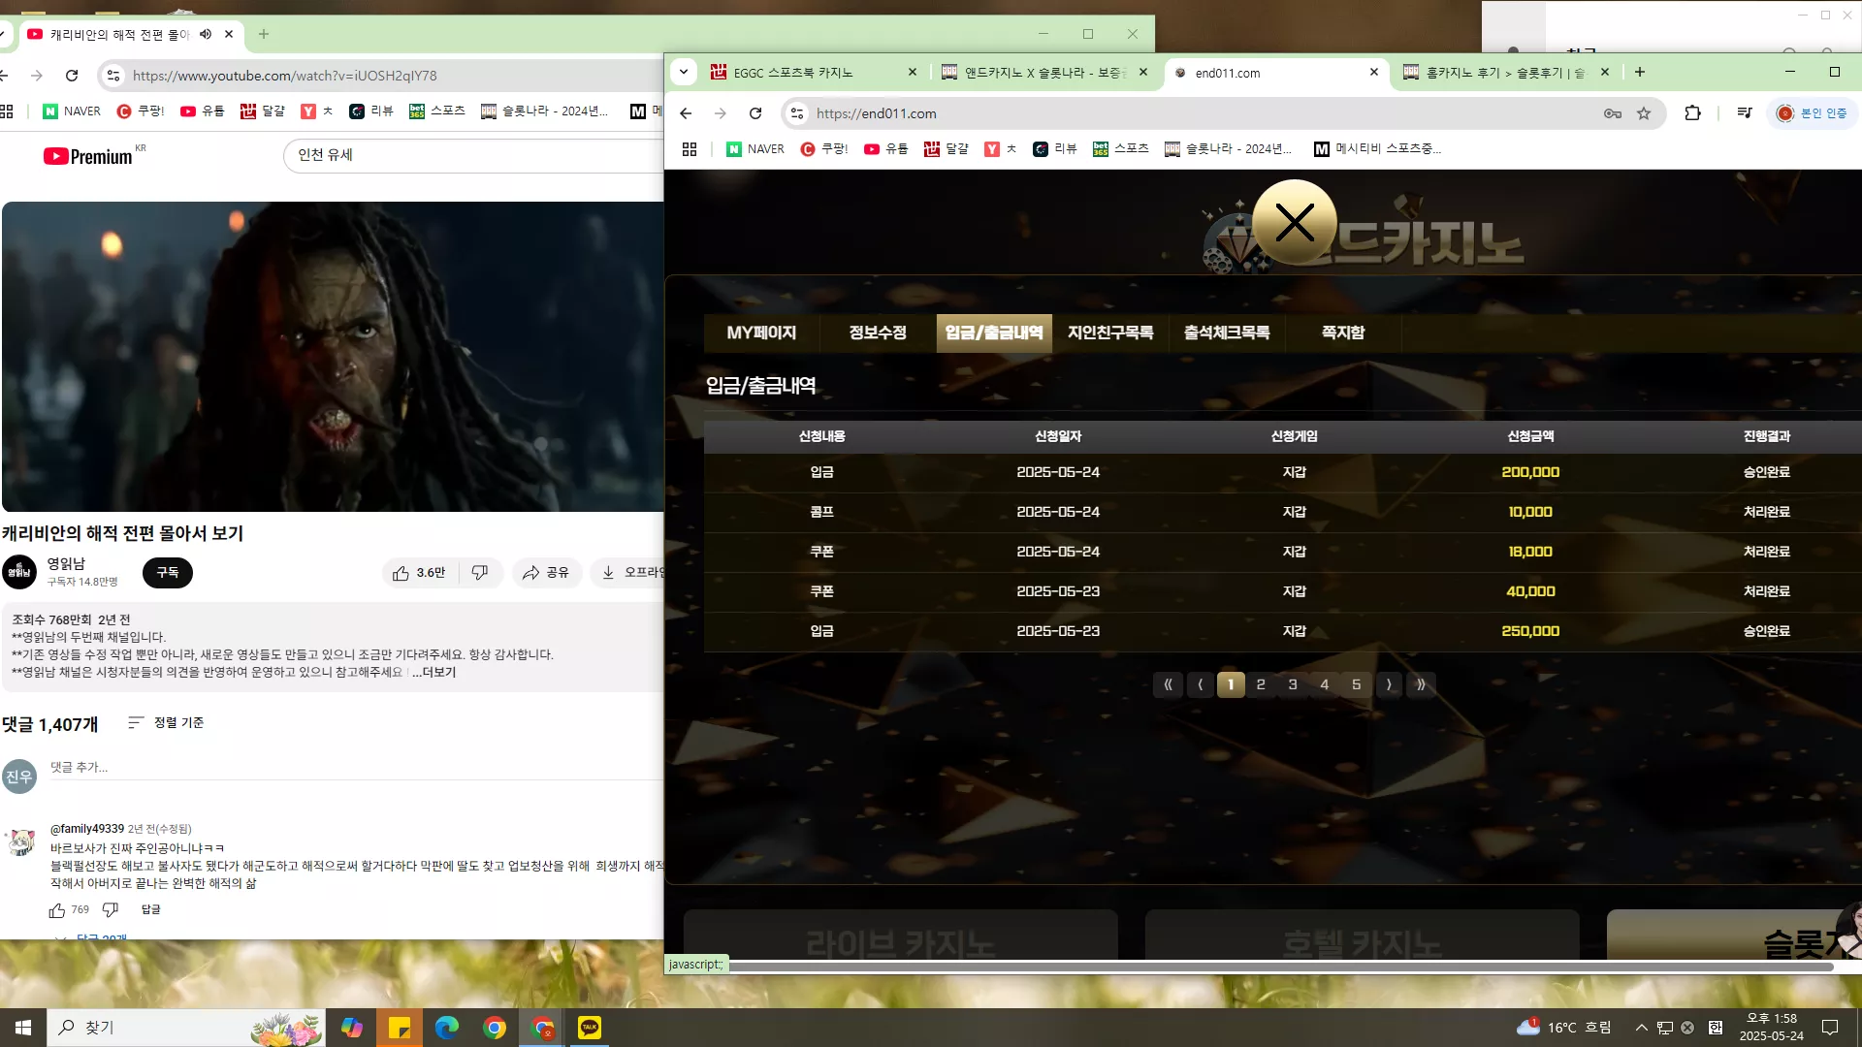Open 쪽지함 menu tab
The image size is (1862, 1047).
(1343, 333)
